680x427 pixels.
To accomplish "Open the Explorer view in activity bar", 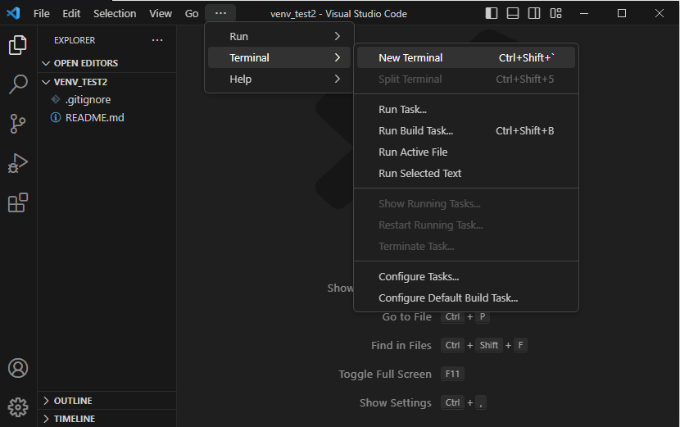I will pyautogui.click(x=18, y=45).
